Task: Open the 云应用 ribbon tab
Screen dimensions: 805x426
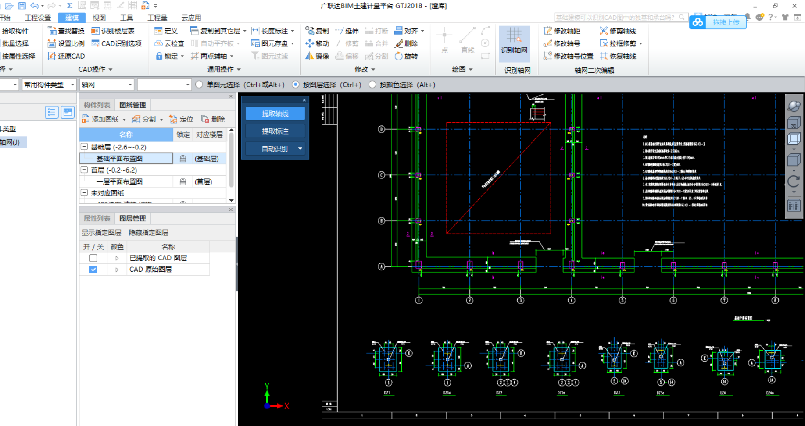Action: (191, 18)
